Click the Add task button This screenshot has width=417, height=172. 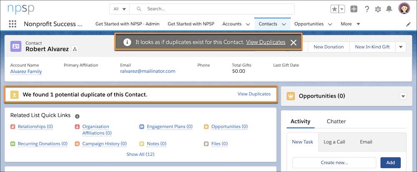[x=390, y=163]
